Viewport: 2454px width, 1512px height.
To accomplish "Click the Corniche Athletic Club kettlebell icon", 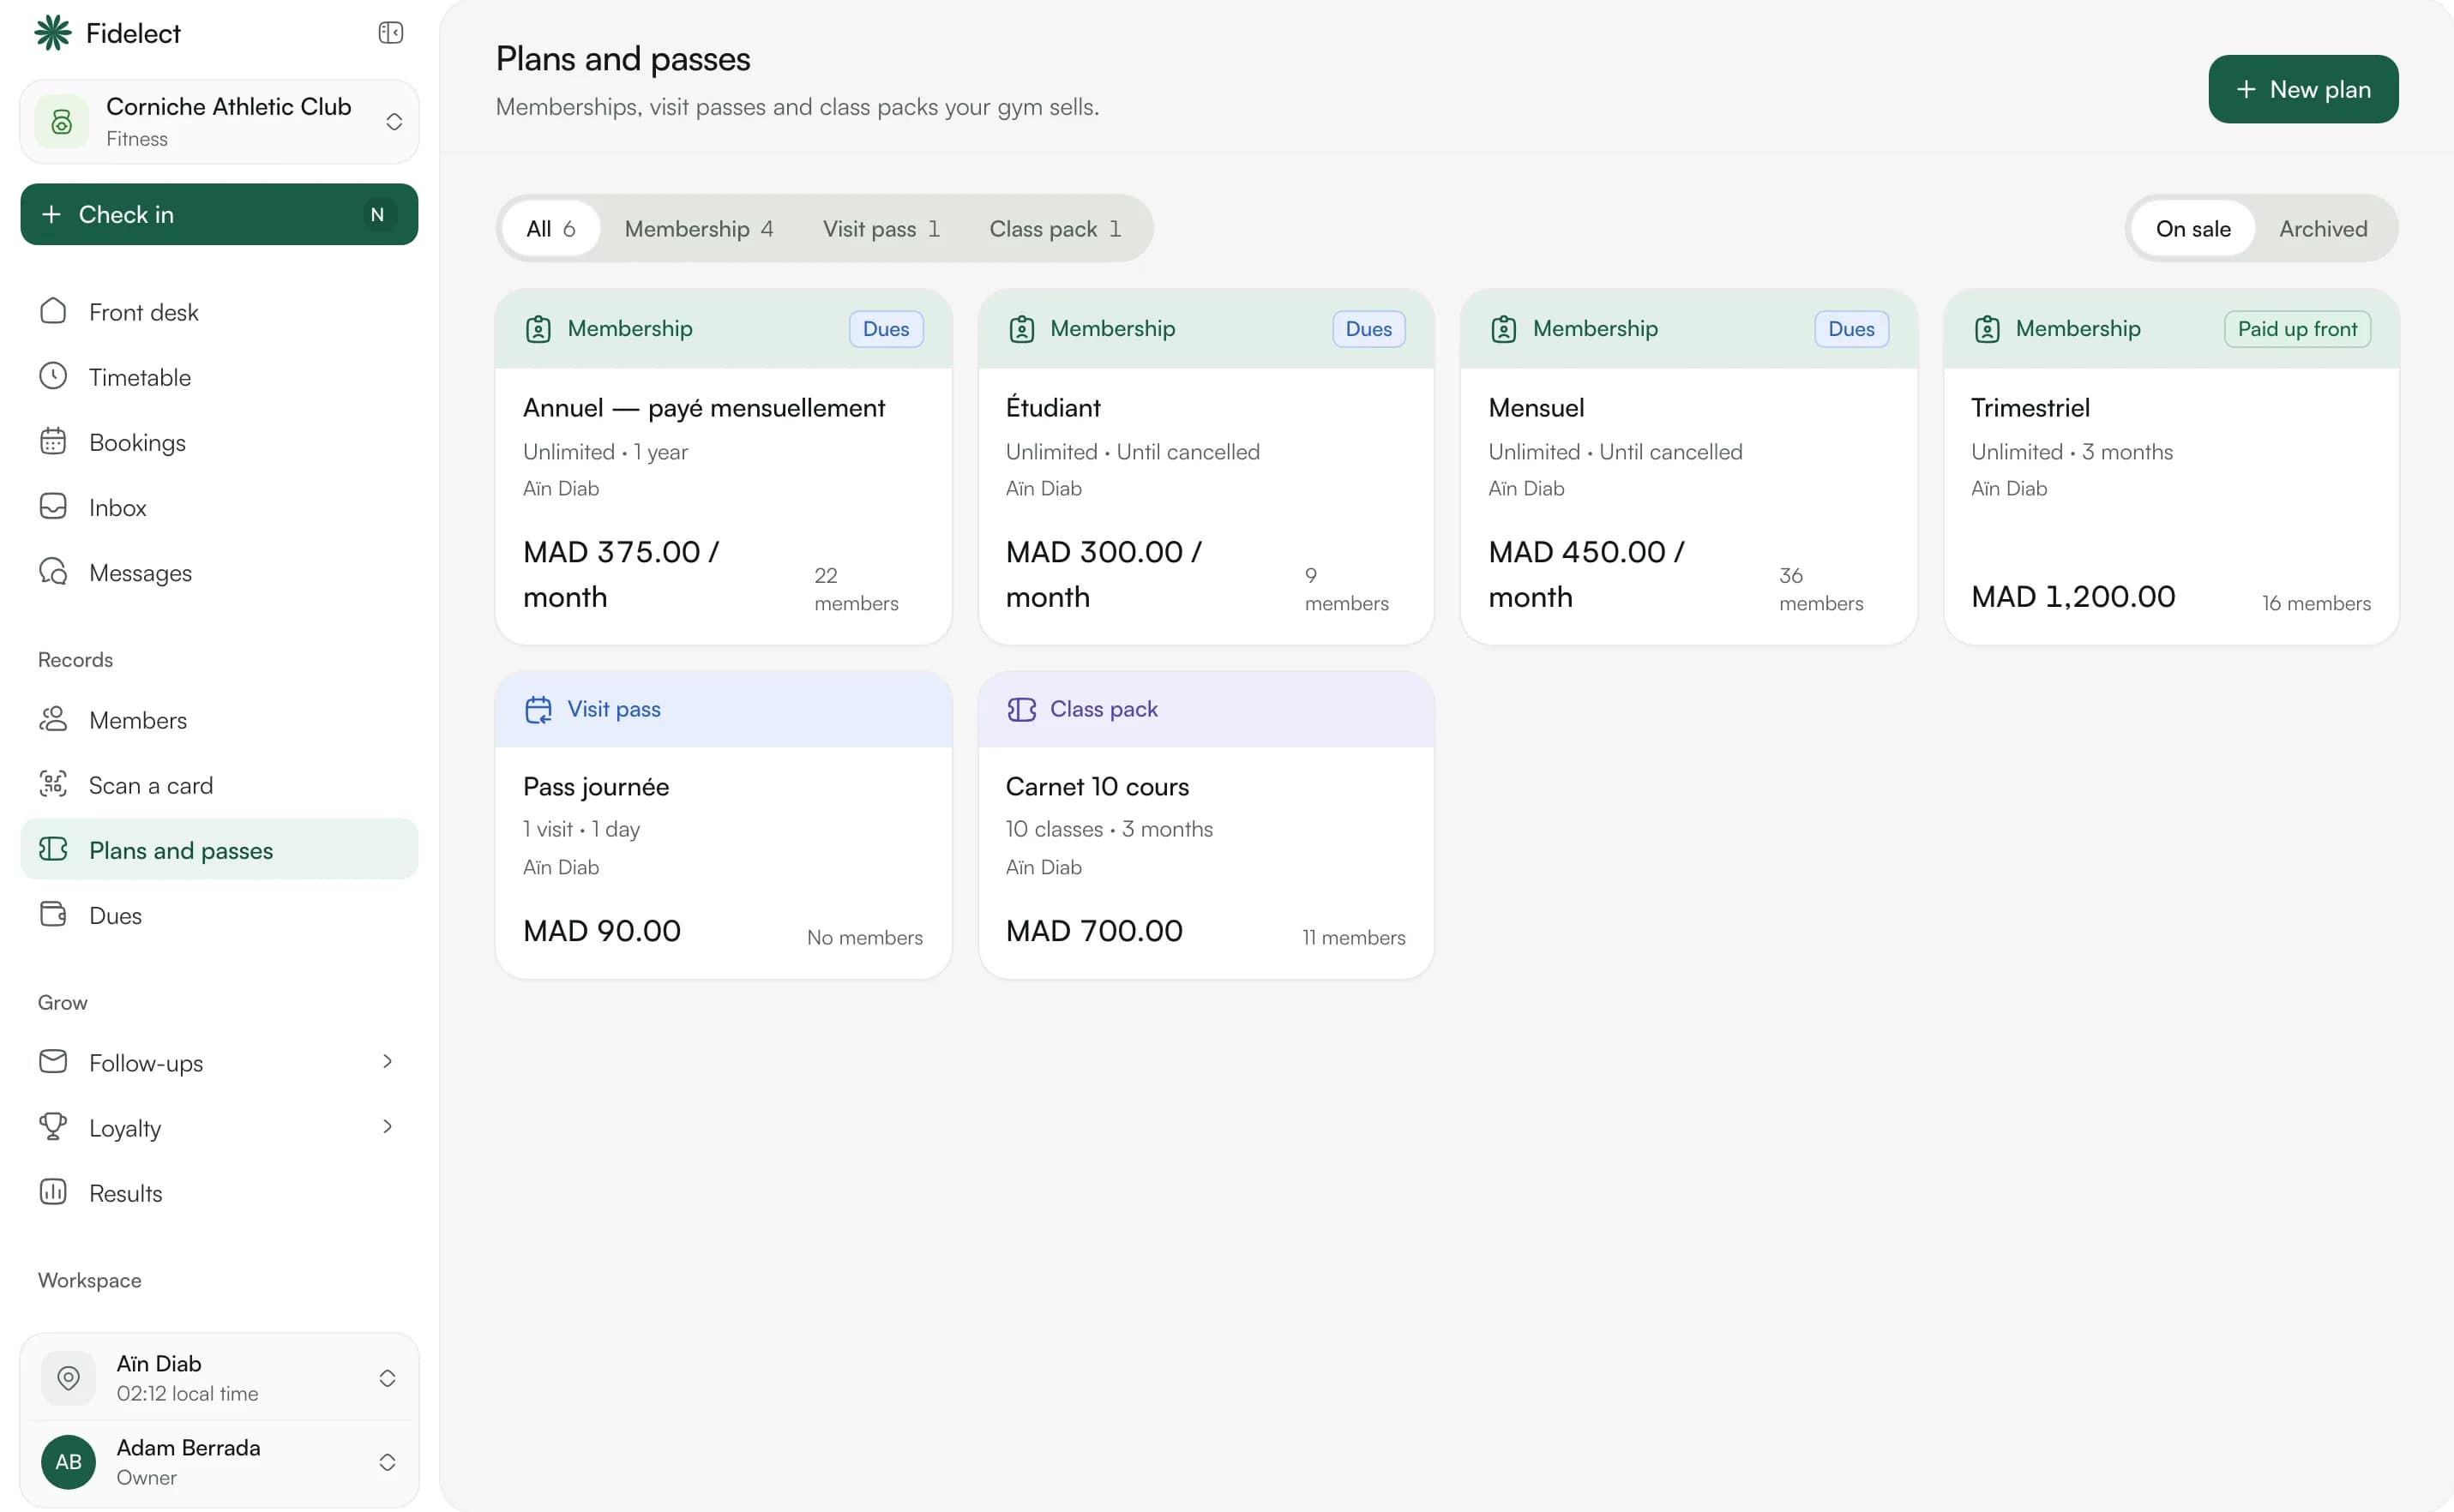I will click(x=62, y=122).
